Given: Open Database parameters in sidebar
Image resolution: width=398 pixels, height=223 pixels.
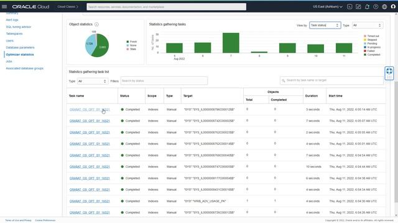Looking at the screenshot, I should [20, 48].
